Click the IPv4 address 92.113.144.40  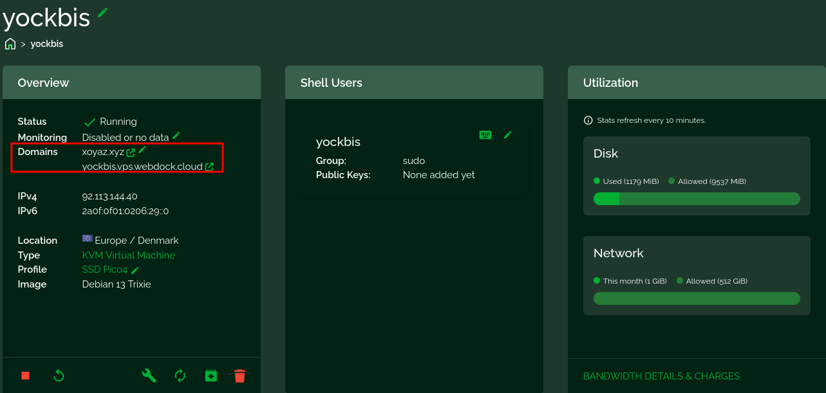109,196
